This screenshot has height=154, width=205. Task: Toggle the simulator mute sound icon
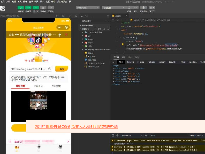coord(70,16)
